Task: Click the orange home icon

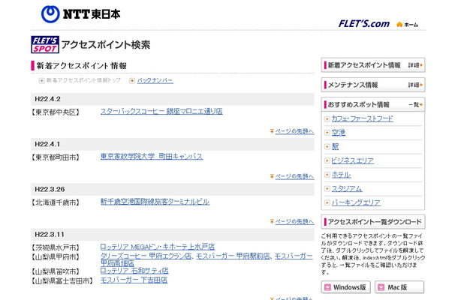Action: coord(399,24)
